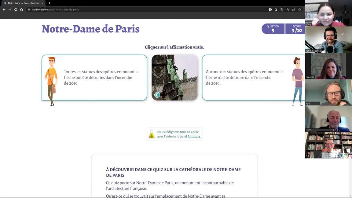View site security lock information
The width and height of the screenshot is (352, 198).
pos(29,10)
